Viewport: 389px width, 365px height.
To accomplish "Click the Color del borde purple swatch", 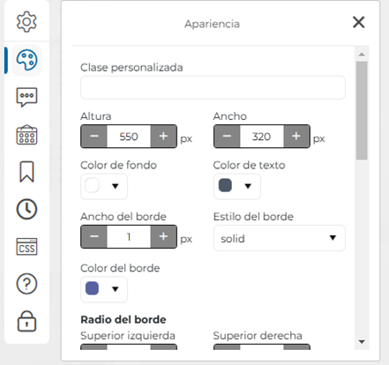I will [92, 288].
